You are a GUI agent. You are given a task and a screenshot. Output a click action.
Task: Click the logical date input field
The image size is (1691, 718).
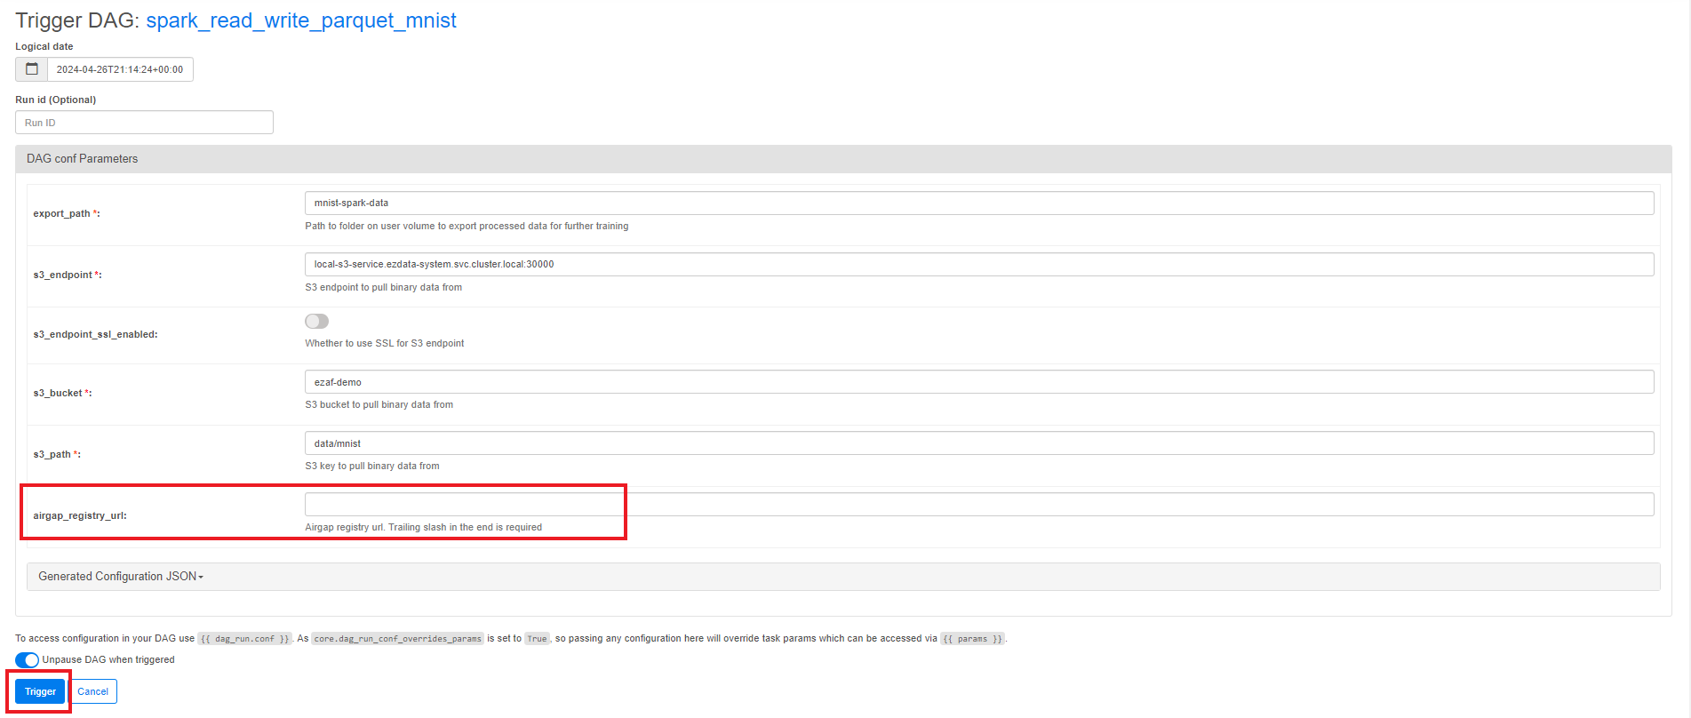[120, 69]
